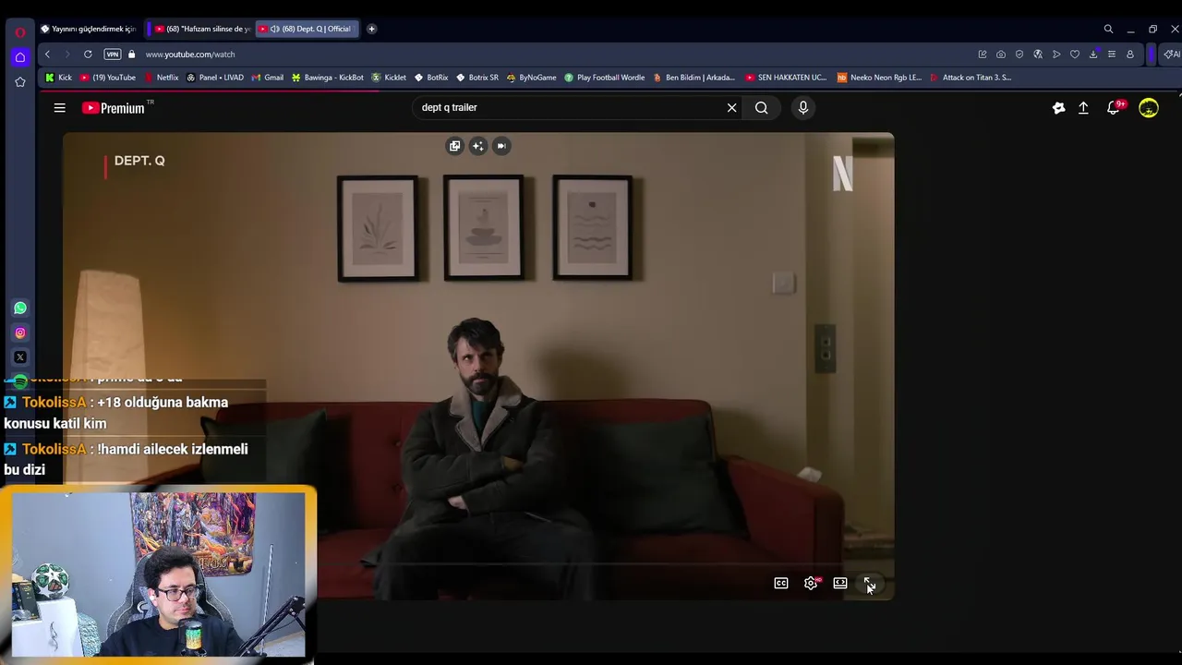
Task: Open the Opera menu logo
Action: (19, 32)
